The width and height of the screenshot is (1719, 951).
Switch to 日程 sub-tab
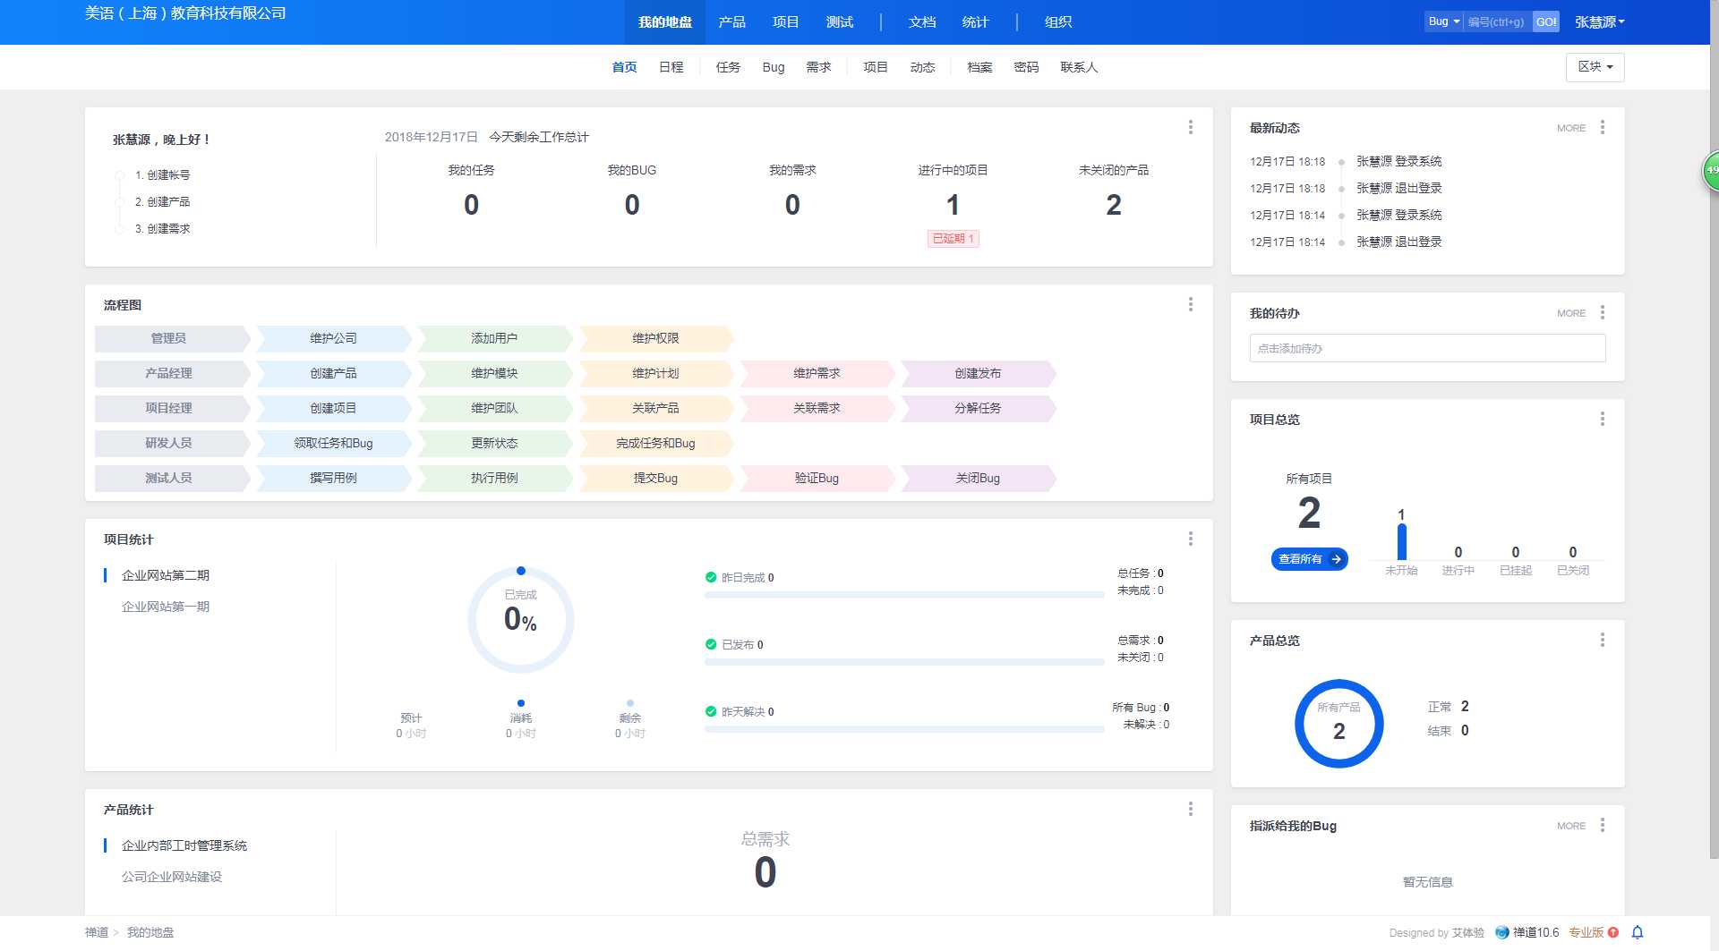click(x=671, y=67)
